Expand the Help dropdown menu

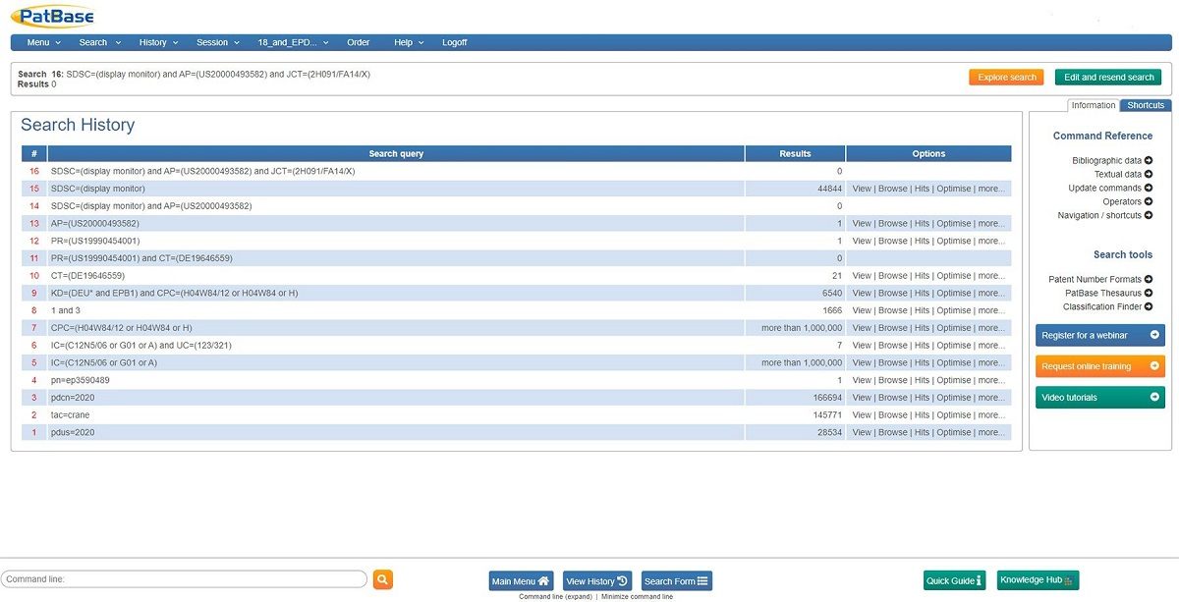[409, 42]
